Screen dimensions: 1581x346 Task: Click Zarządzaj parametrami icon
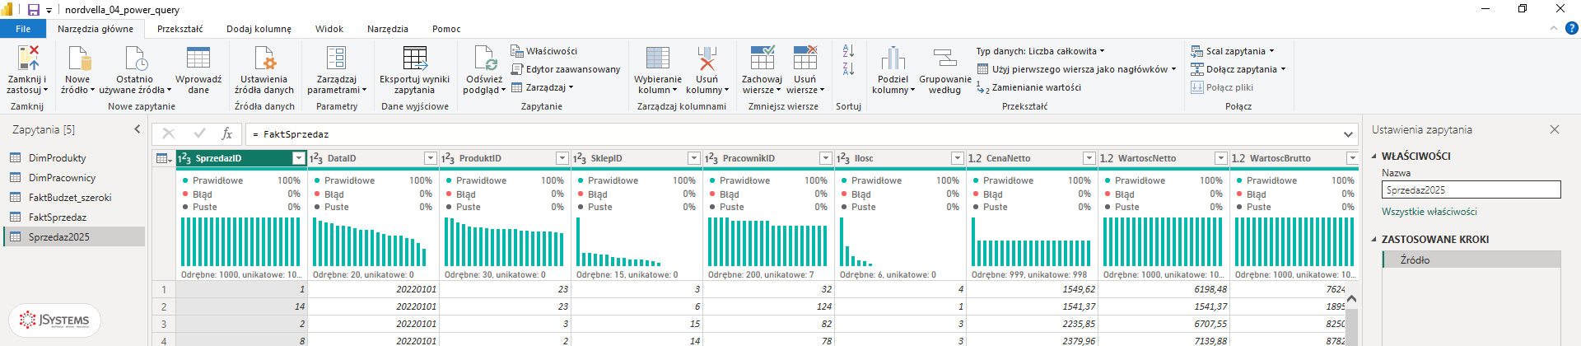point(337,58)
